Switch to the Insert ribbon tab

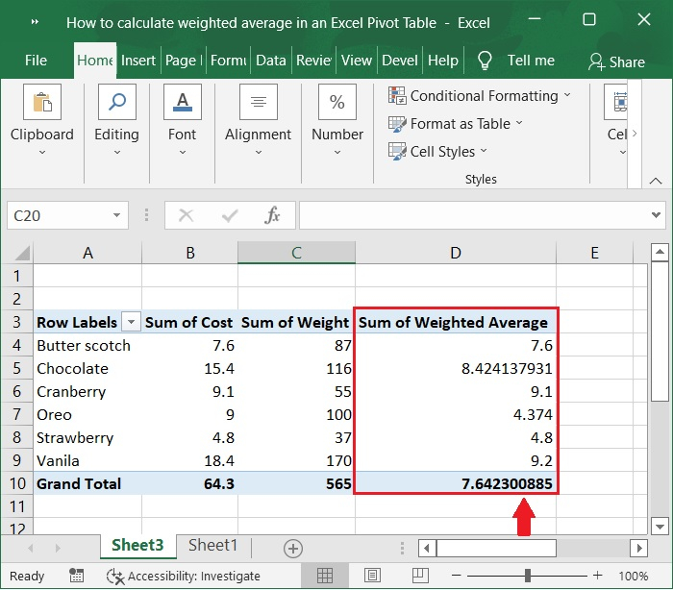pos(138,61)
